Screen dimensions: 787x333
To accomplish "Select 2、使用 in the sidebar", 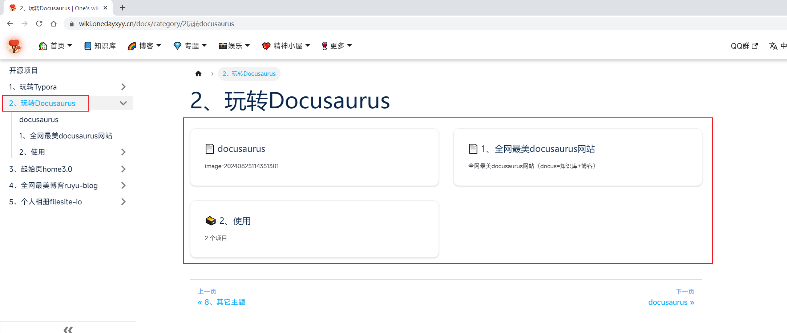I will pyautogui.click(x=32, y=152).
